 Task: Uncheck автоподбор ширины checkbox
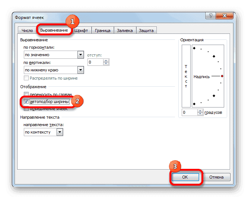[x=26, y=102]
